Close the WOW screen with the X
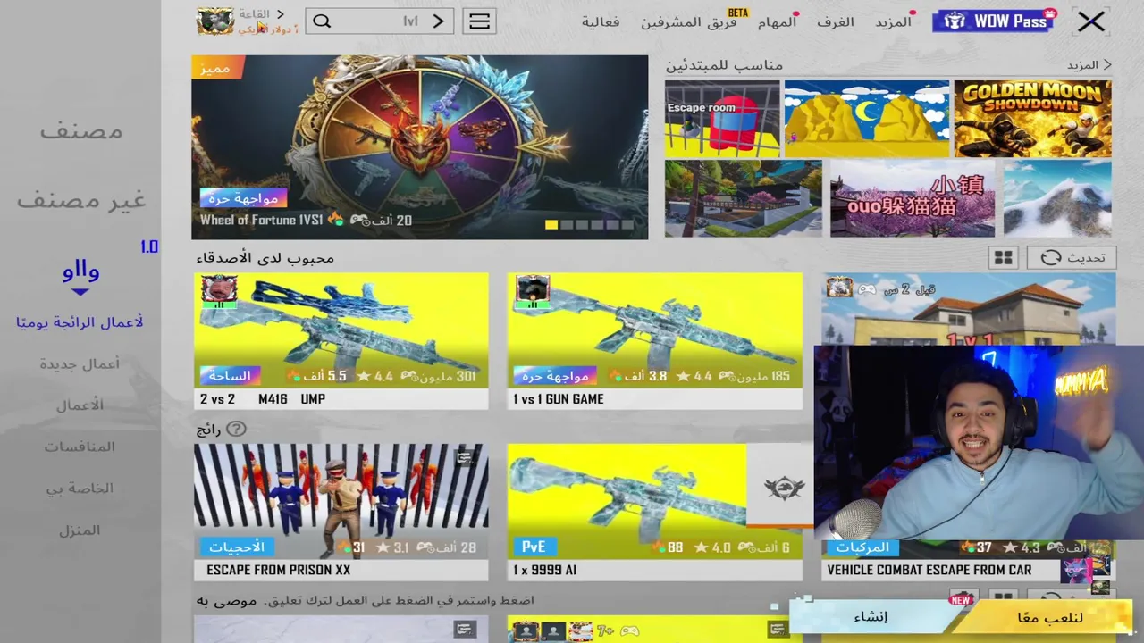Viewport: 1144px width, 643px height. (1091, 21)
